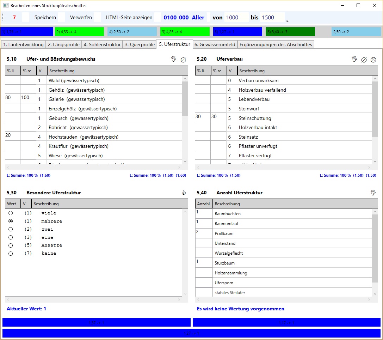Choose the 'keine' radio option

[x=11, y=253]
